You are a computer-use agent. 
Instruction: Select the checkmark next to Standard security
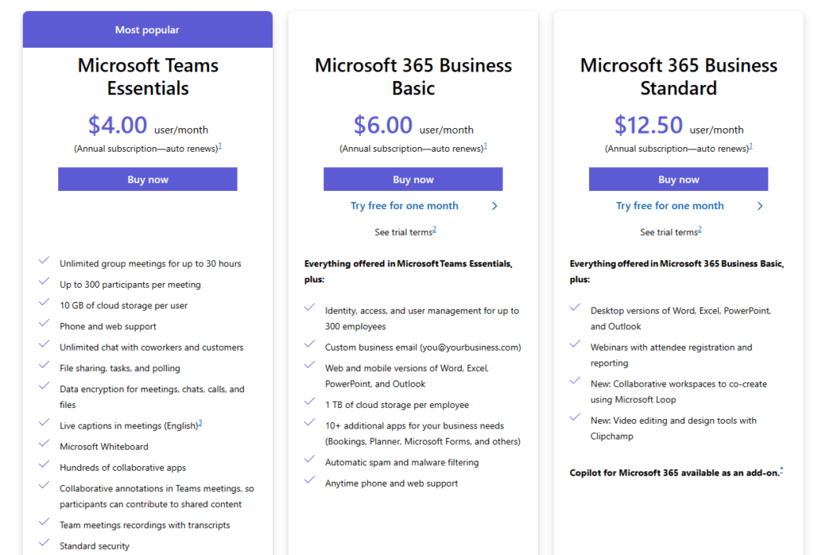[44, 543]
